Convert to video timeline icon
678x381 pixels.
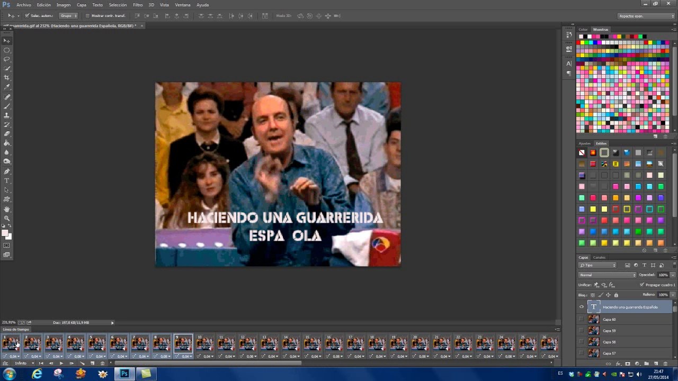(5, 363)
